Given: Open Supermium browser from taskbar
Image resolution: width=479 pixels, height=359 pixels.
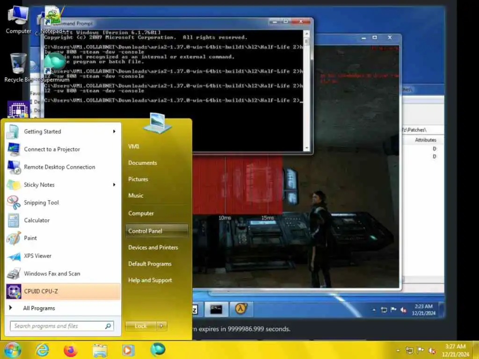Looking at the screenshot, I should tap(158, 350).
